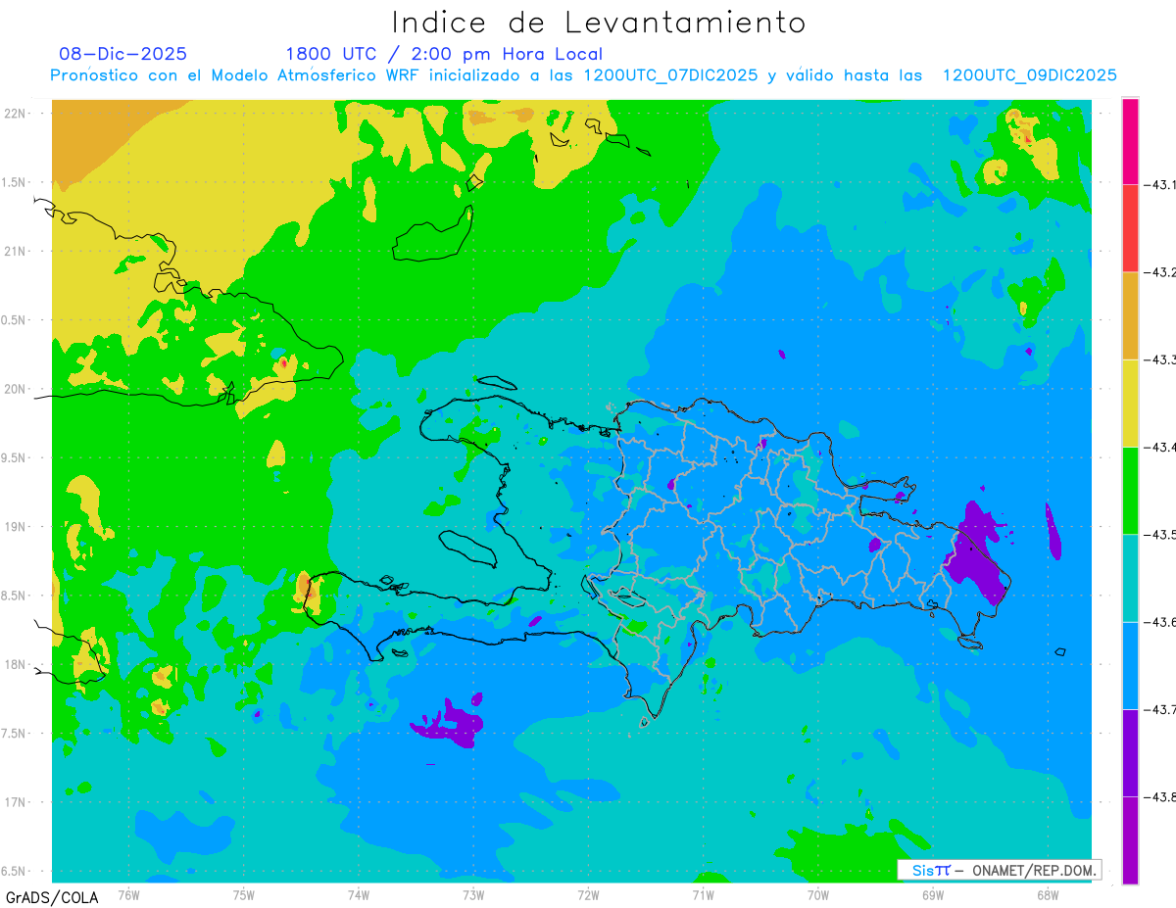This screenshot has width=1176, height=908.
Task: Pick the violet colorbar swatch above -43.8
Action: coord(1130,752)
